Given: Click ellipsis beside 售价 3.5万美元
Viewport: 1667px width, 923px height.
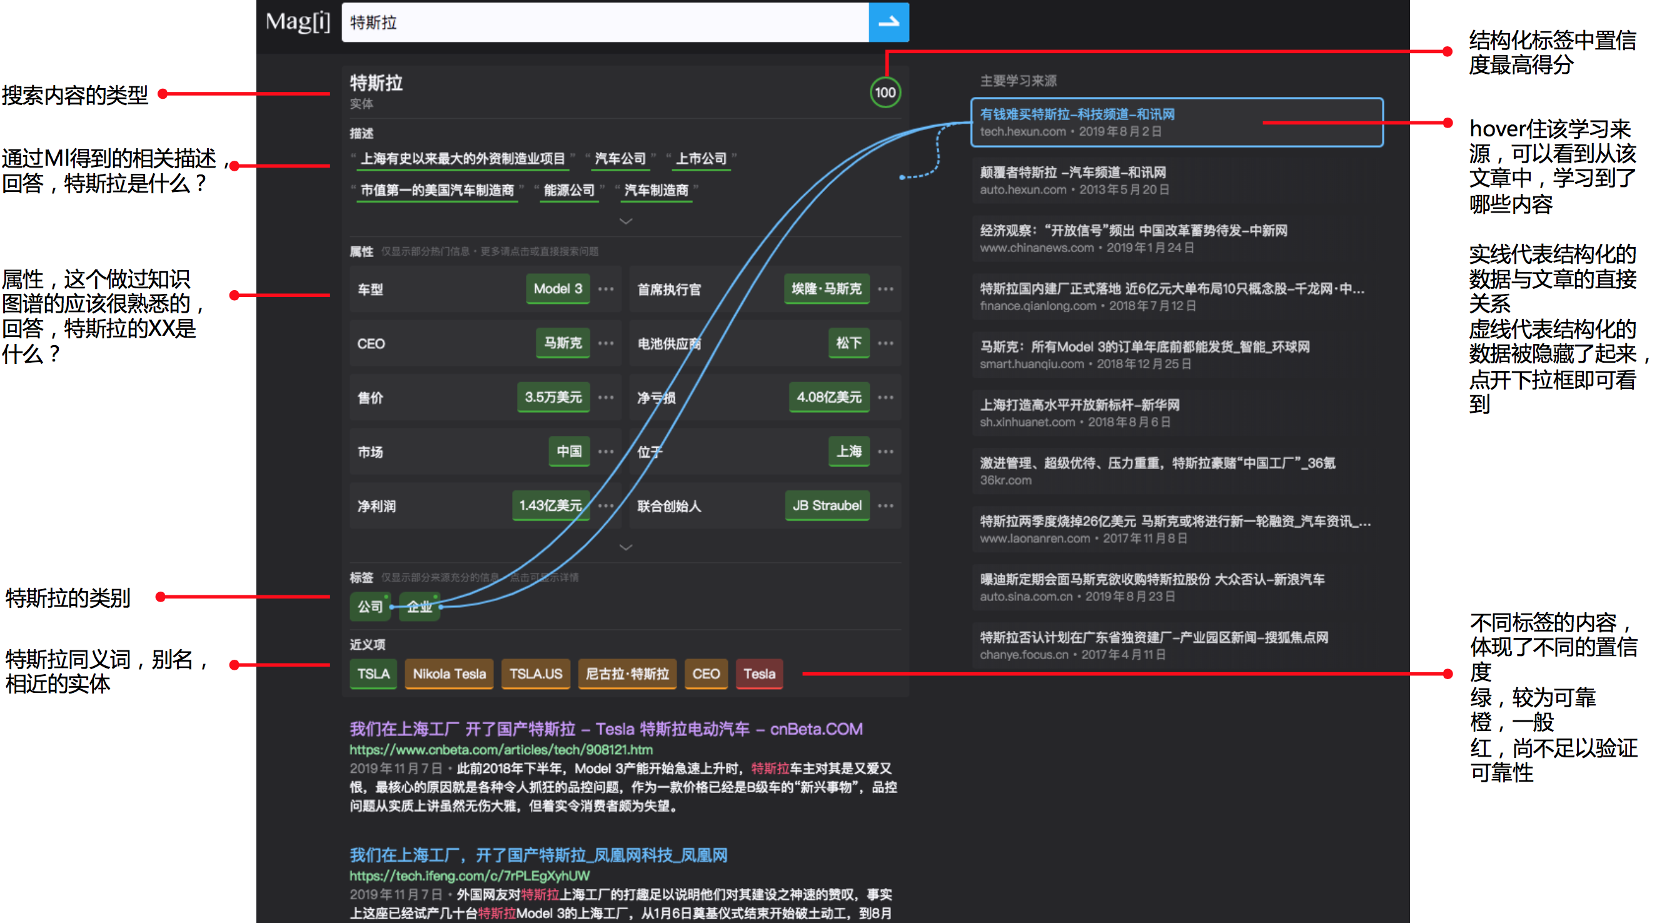Looking at the screenshot, I should coord(606,396).
